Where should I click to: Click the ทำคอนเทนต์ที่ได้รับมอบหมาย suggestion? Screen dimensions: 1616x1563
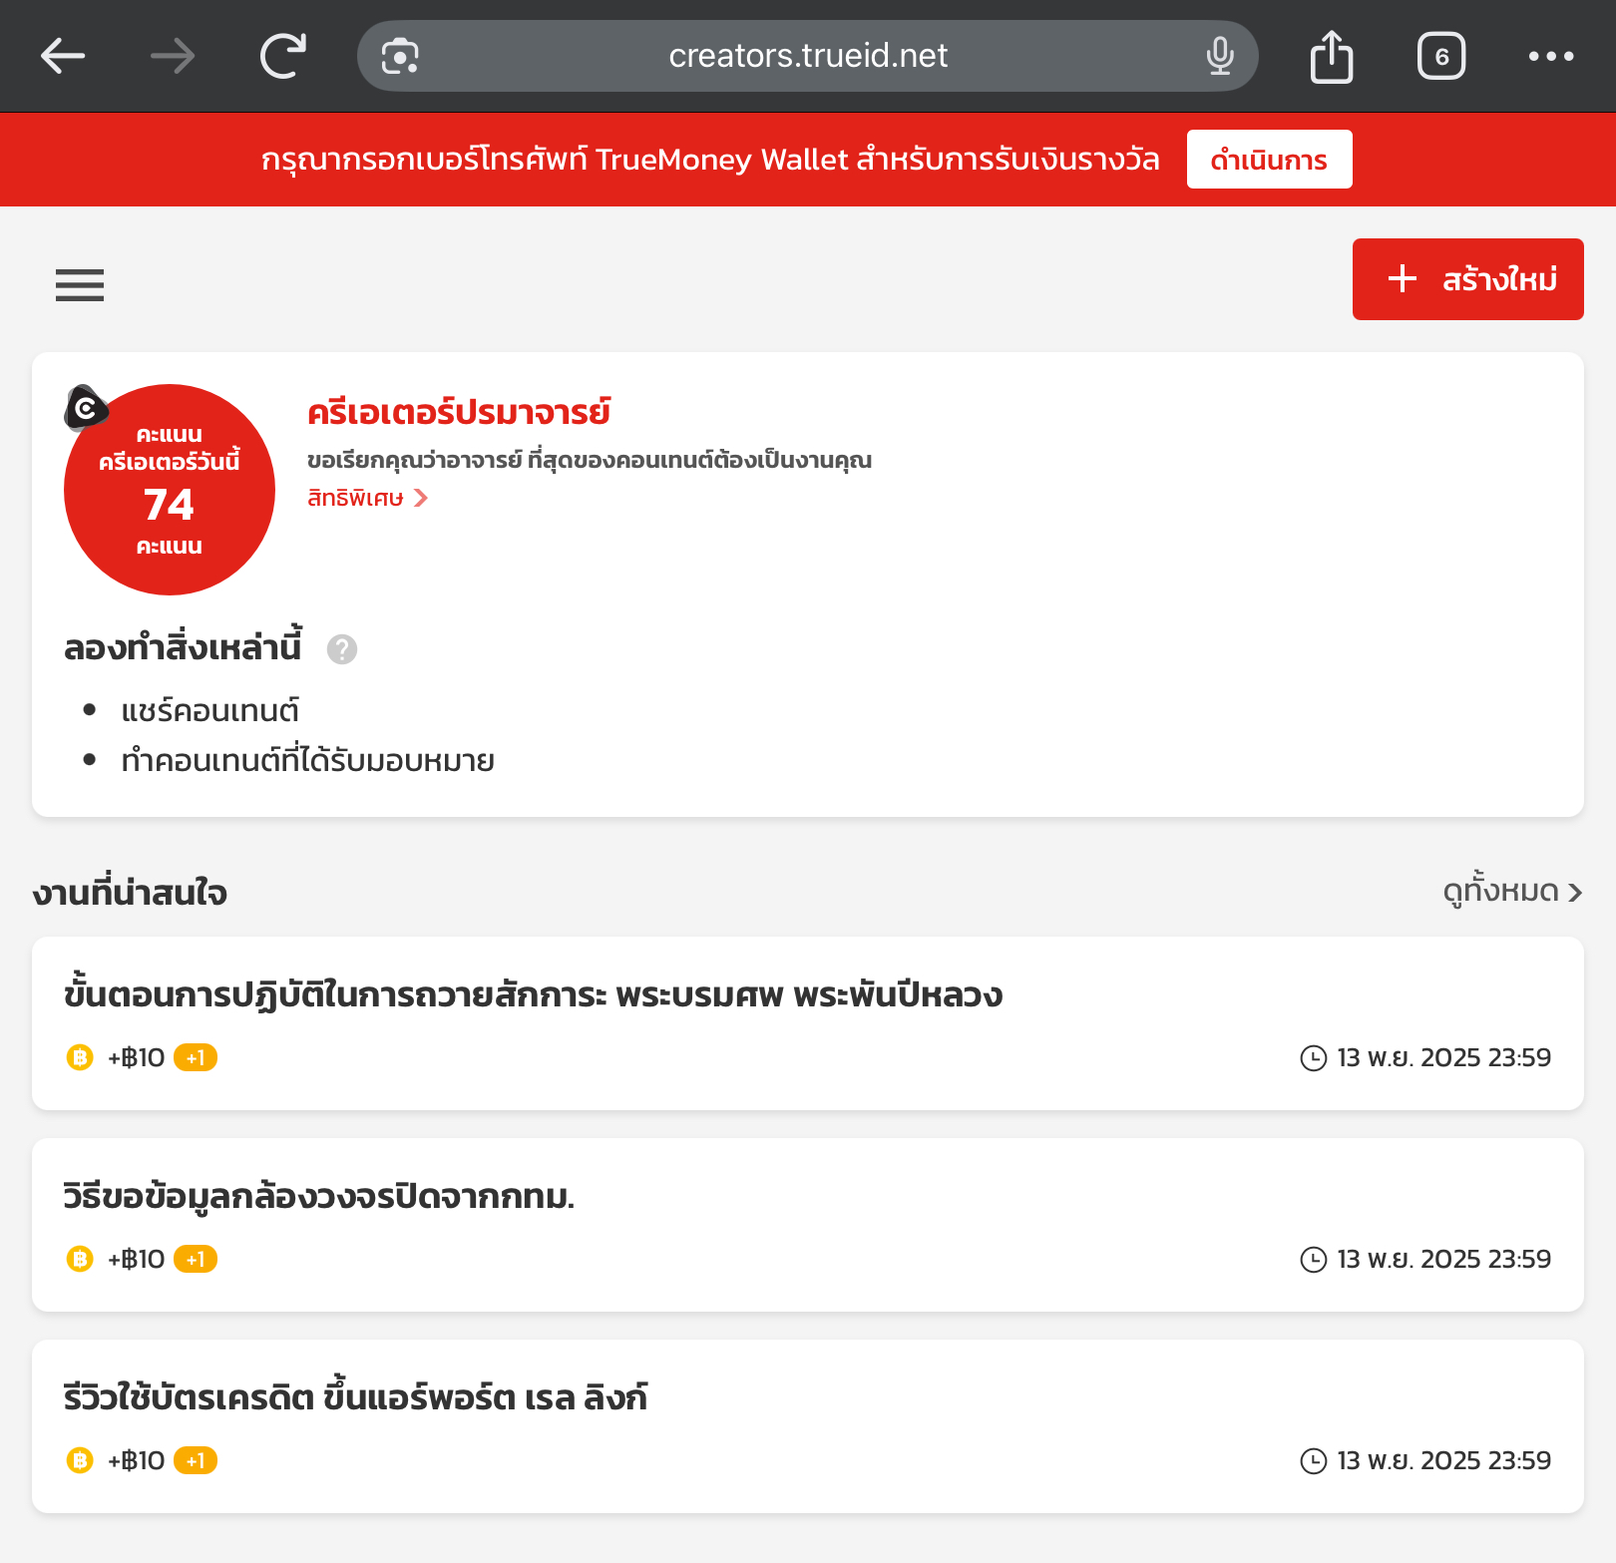(x=307, y=760)
